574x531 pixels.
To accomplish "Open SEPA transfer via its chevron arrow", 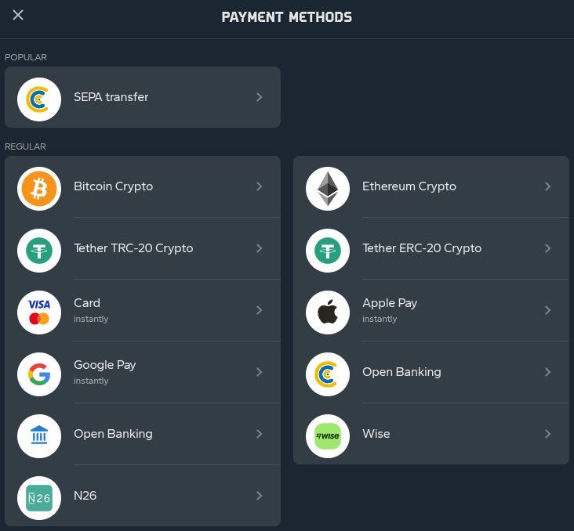I will [x=260, y=97].
